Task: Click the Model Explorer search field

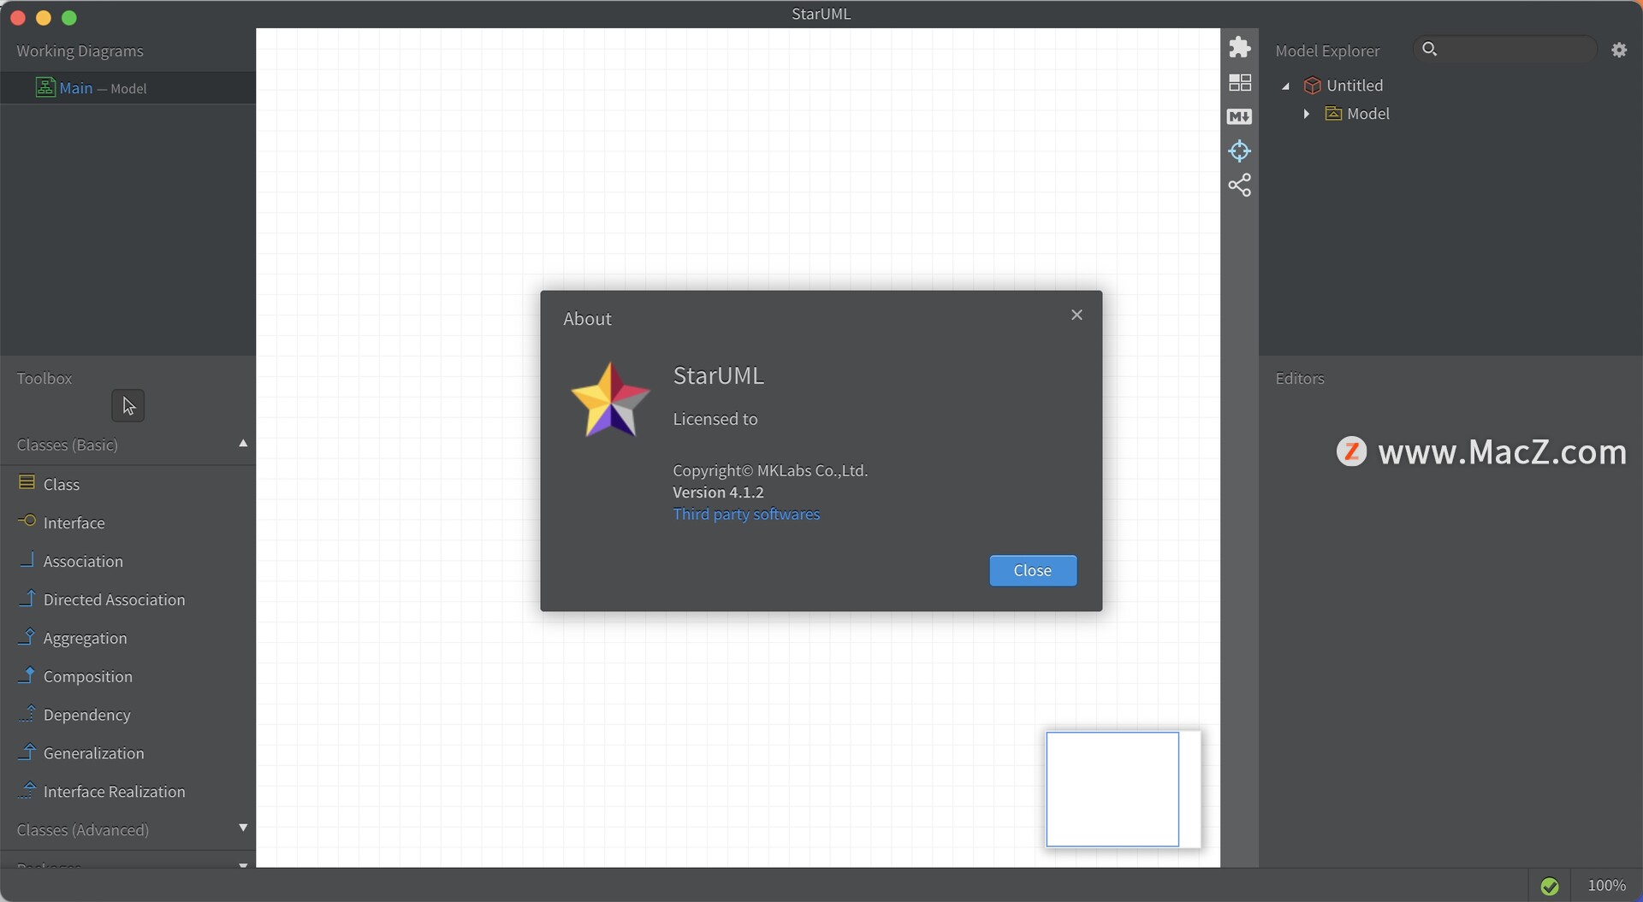Action: coord(1506,50)
